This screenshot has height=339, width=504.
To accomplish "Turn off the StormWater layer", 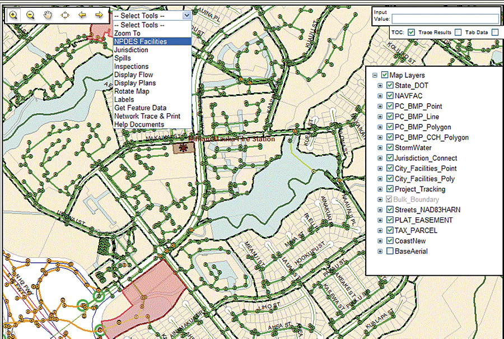I will tap(390, 147).
